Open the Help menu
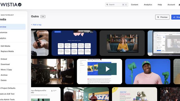The image size is (180, 101). [160, 4]
